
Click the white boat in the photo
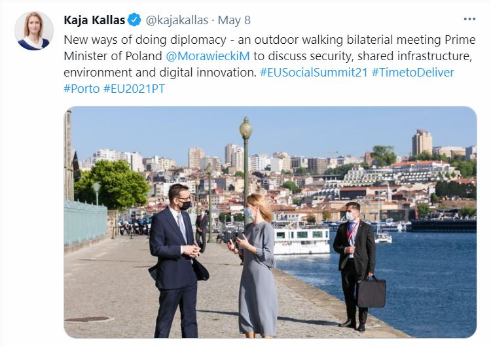[x=300, y=240]
